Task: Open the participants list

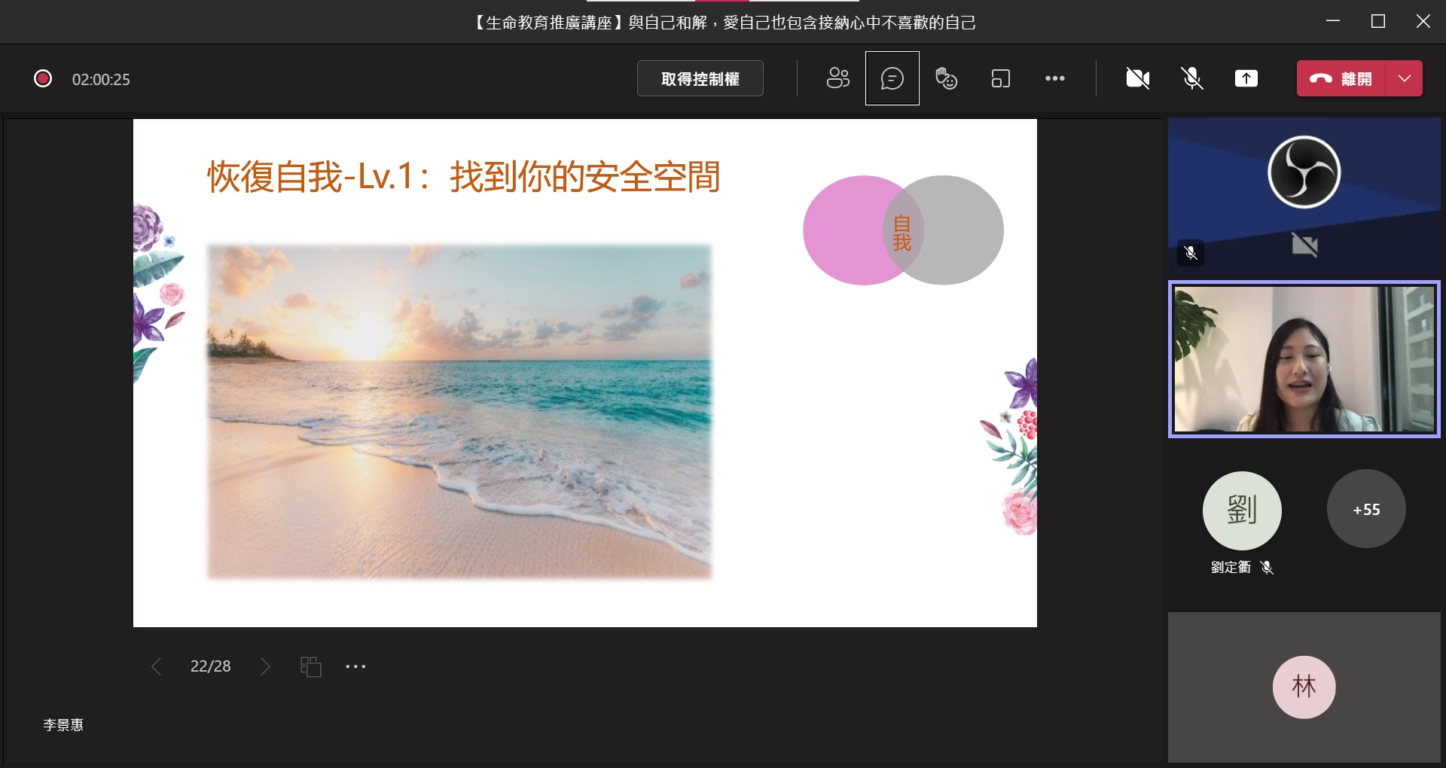Action: coord(837,78)
